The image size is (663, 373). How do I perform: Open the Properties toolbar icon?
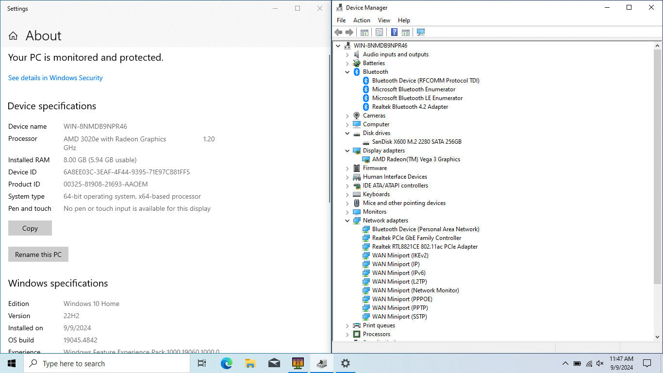(380, 32)
